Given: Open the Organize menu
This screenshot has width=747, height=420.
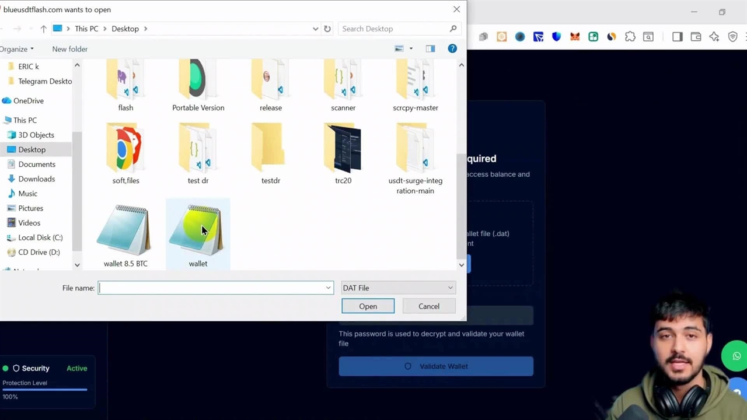Looking at the screenshot, I should click(x=16, y=49).
